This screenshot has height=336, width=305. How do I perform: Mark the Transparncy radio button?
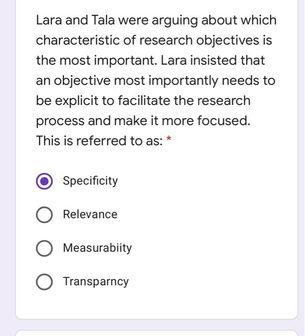(44, 282)
